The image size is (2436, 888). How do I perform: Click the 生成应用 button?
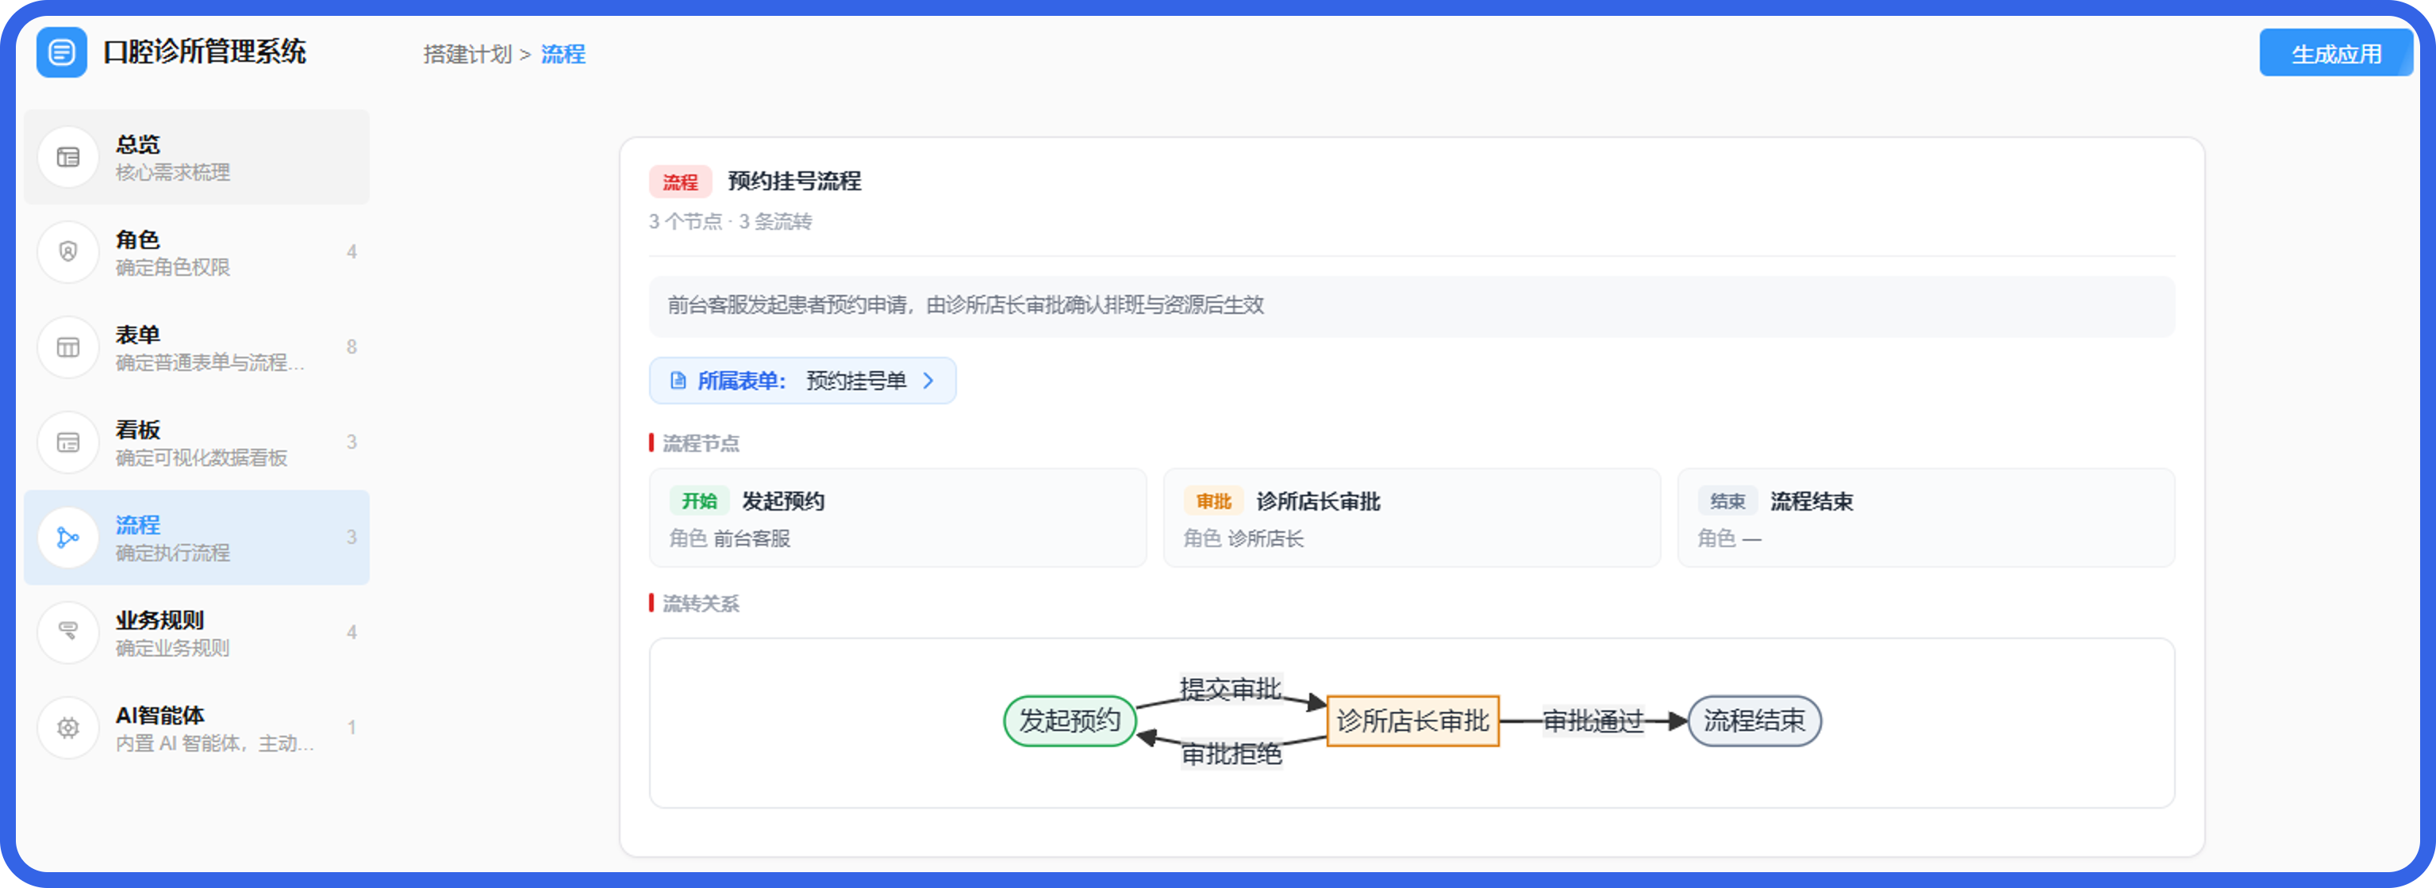(x=2336, y=54)
